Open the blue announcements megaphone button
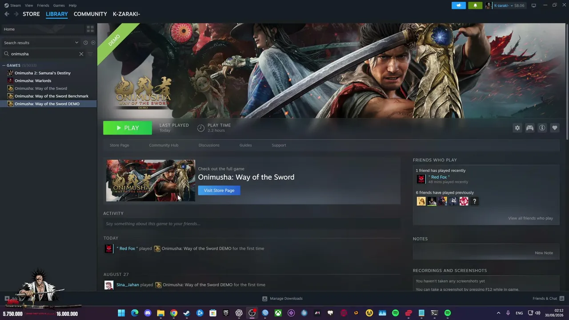 [459, 5]
